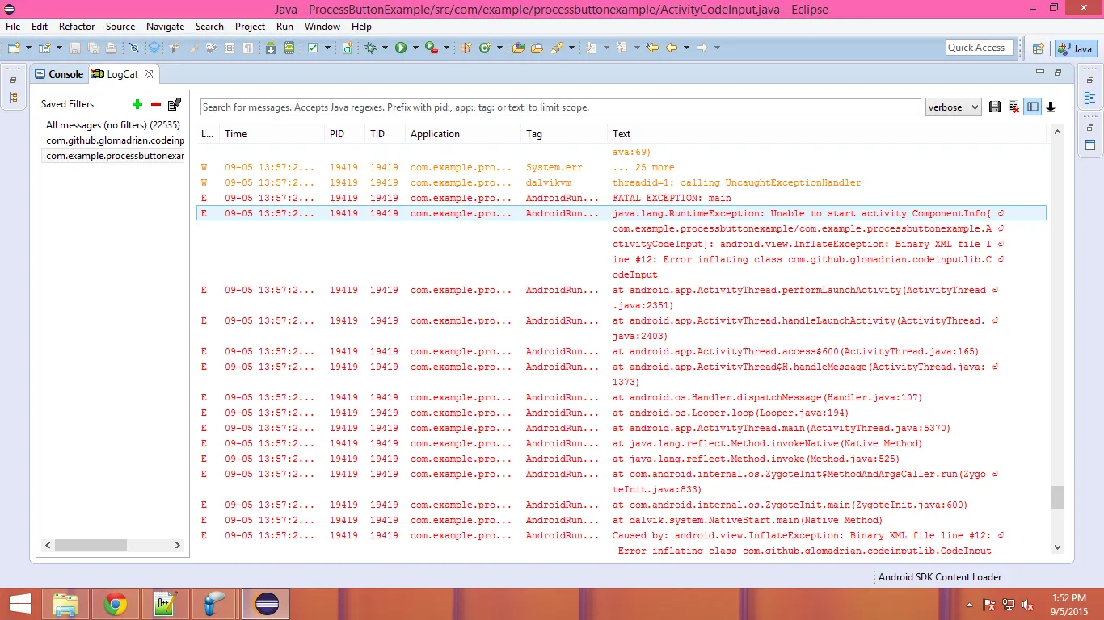Switch to the Java perspective
The width and height of the screenshot is (1104, 620).
1076,48
